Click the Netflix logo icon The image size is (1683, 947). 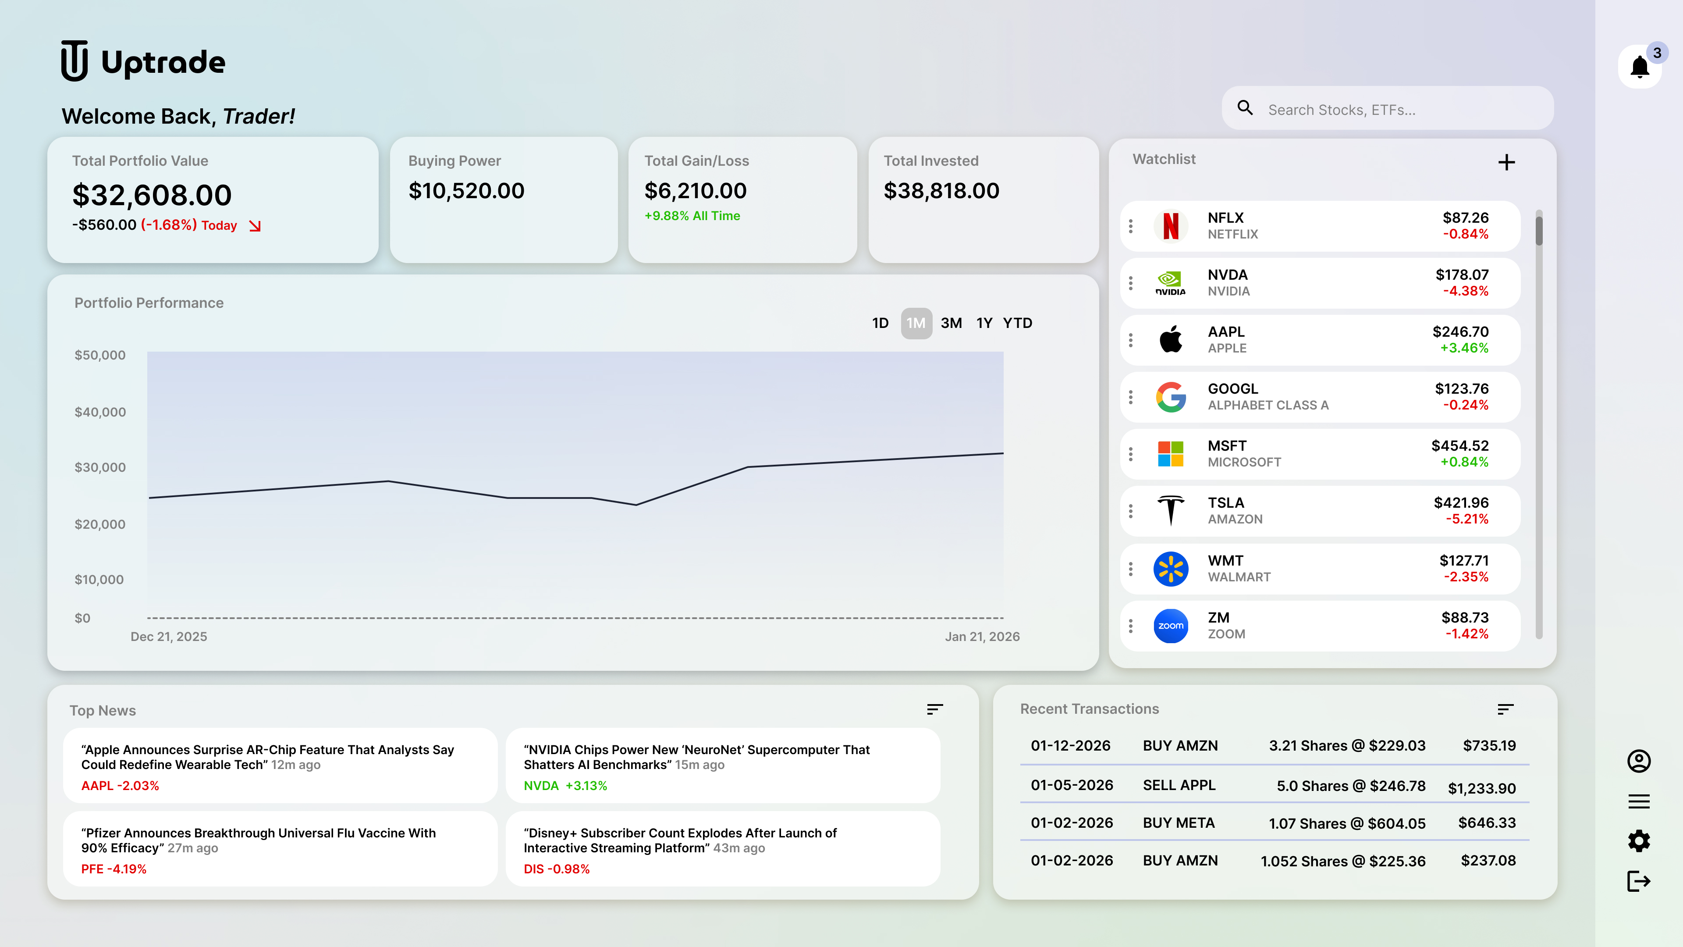1171,226
